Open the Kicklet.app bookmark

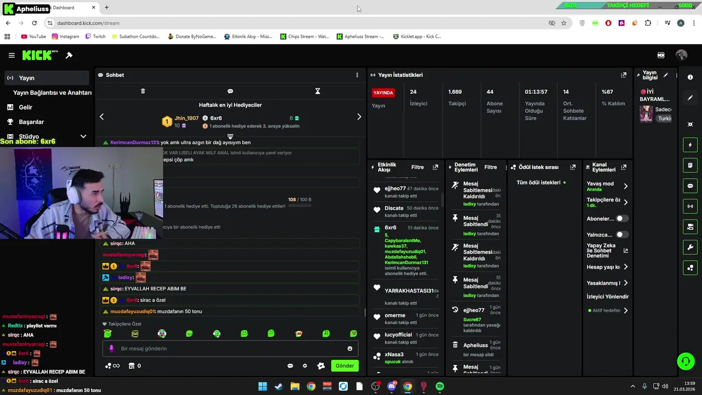point(417,37)
